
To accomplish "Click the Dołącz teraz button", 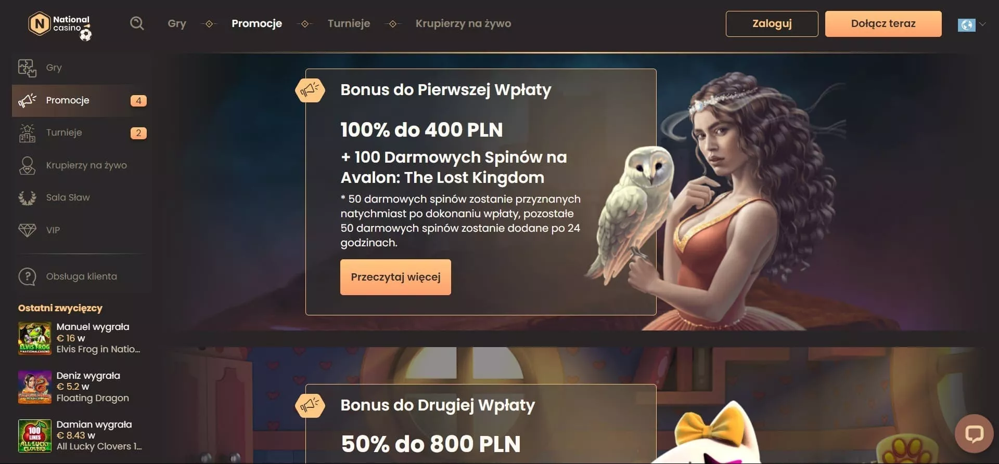I will point(883,24).
